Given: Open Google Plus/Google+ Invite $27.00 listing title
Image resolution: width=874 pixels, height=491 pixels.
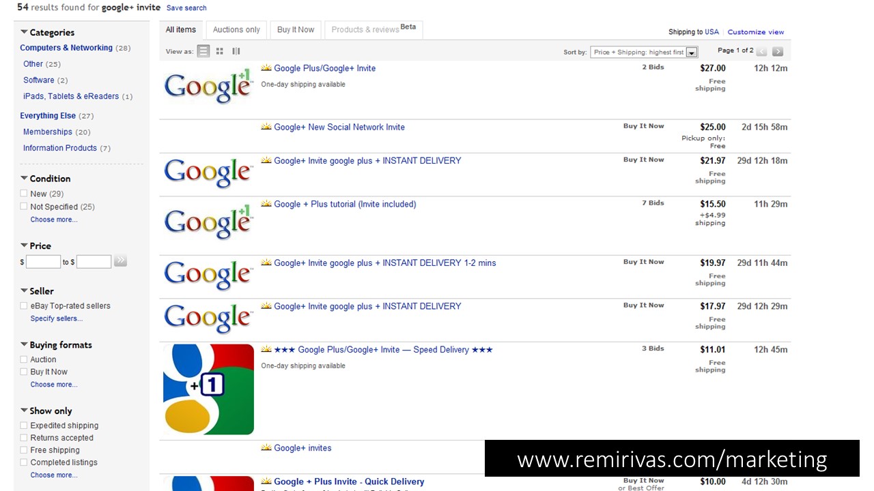Looking at the screenshot, I should pos(325,68).
